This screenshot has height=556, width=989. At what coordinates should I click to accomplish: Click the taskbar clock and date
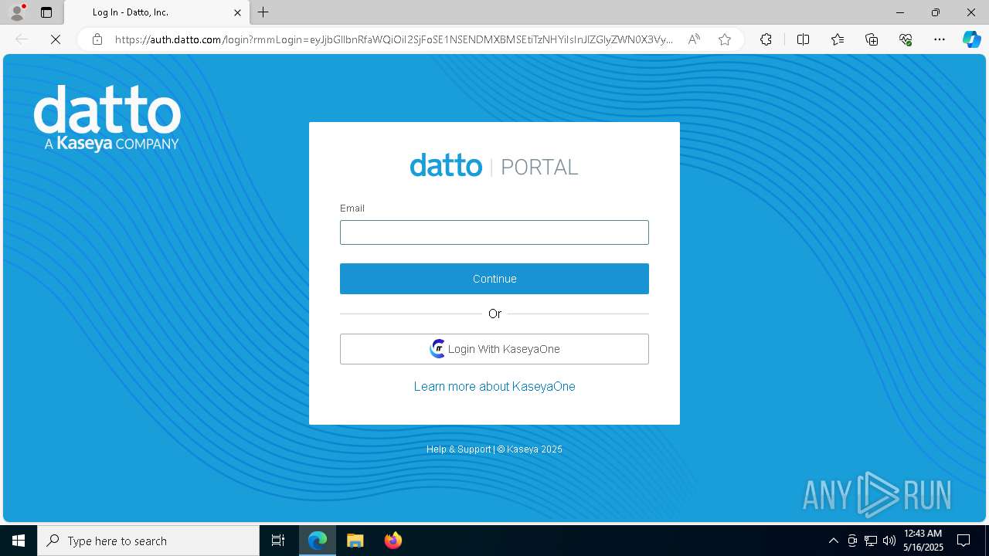(x=923, y=541)
